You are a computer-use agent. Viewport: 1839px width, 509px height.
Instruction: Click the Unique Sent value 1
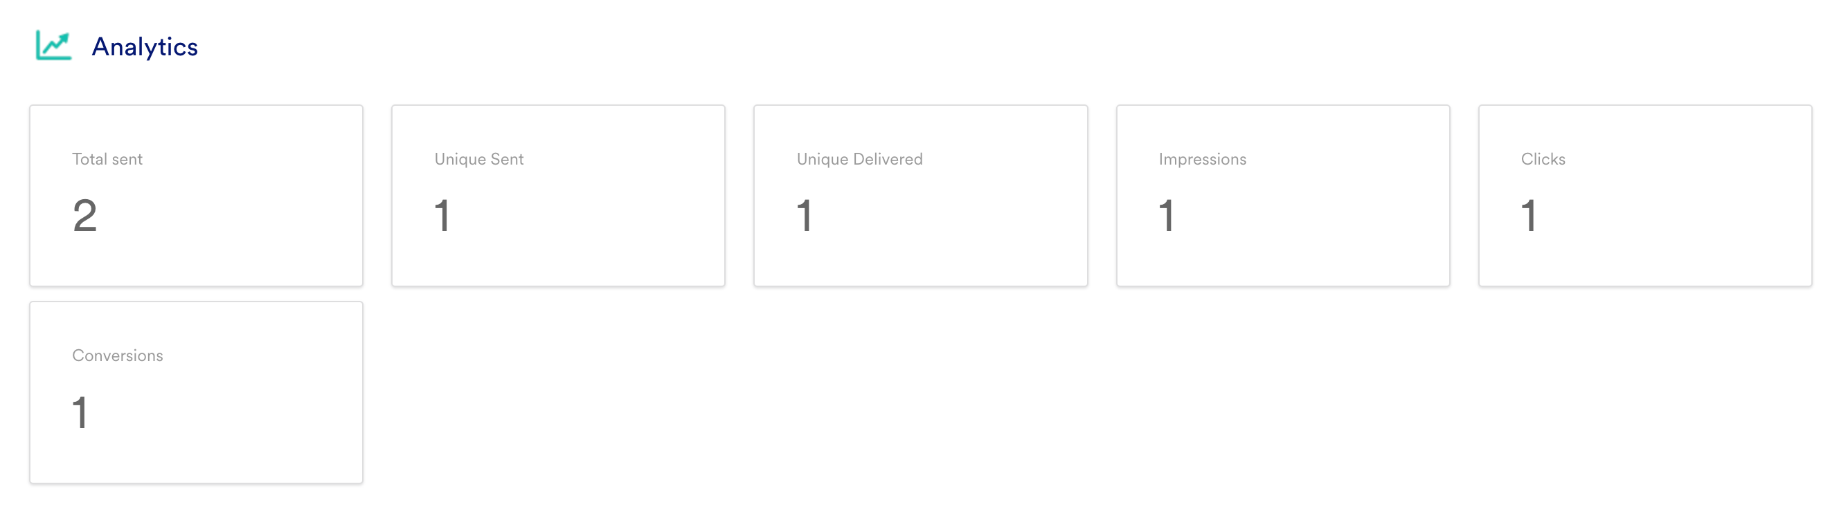tap(442, 215)
